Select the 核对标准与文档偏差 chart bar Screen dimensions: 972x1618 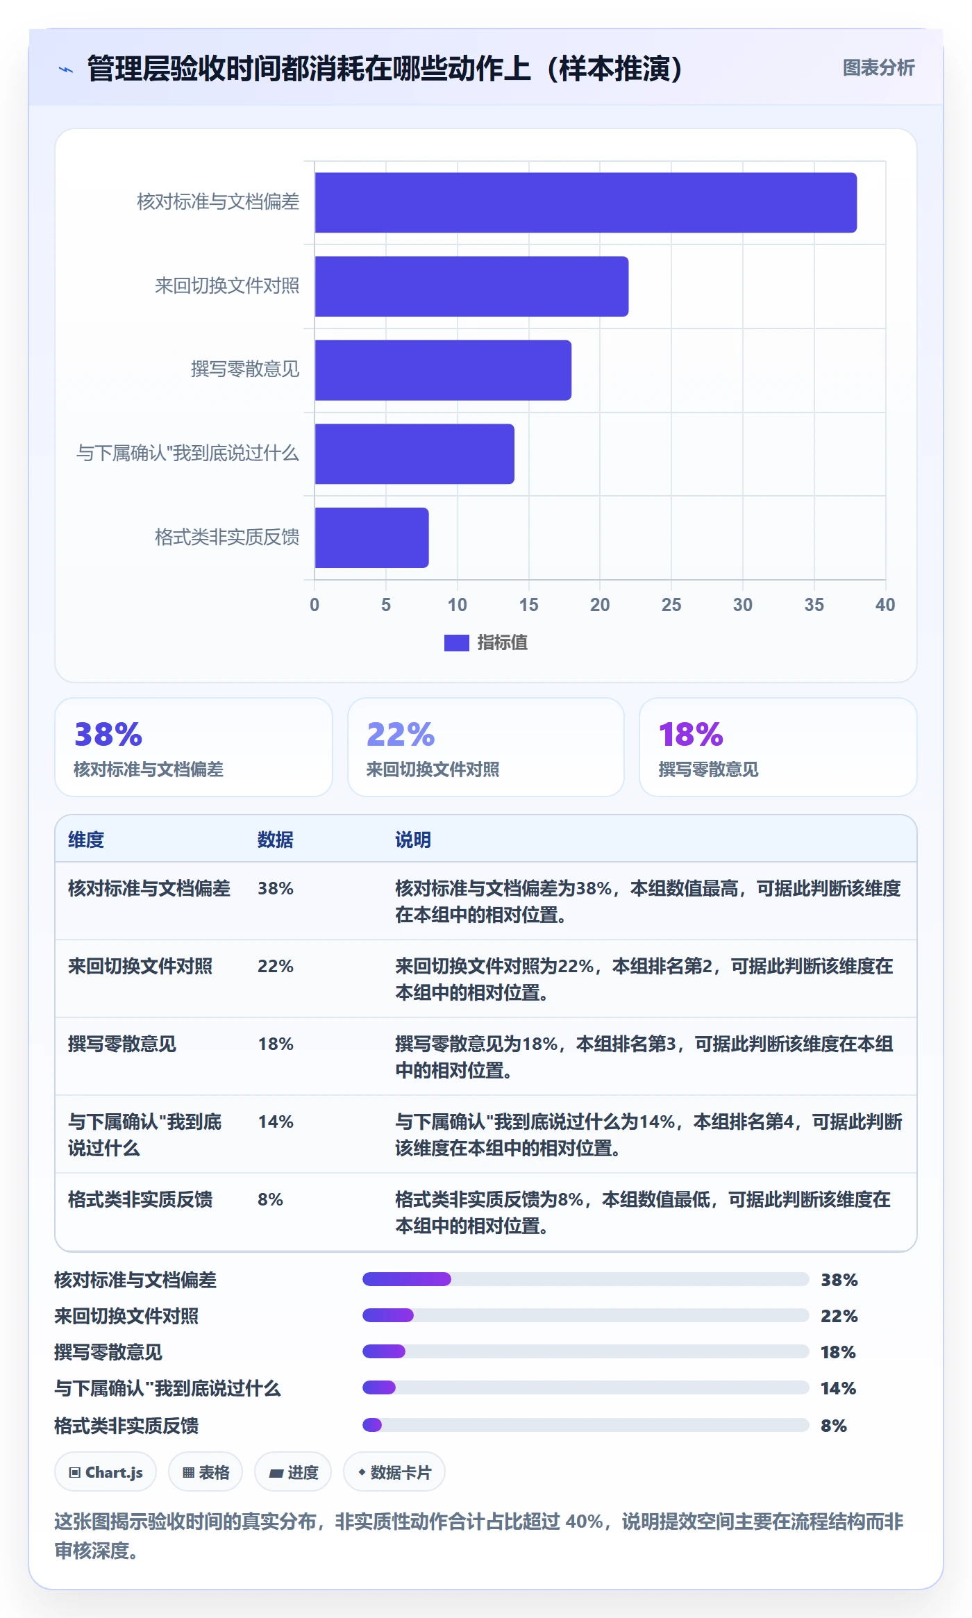coord(586,203)
